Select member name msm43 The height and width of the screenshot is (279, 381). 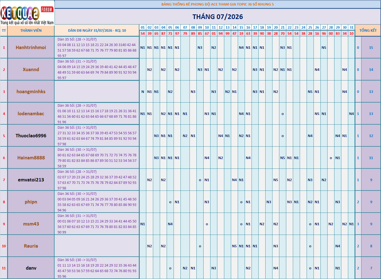point(31,224)
